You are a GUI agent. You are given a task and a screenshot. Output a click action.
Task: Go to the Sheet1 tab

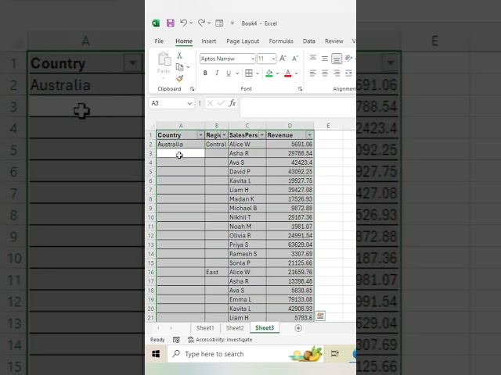tap(205, 328)
